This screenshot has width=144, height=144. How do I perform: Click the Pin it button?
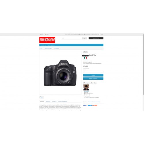pyautogui.click(x=93, y=105)
